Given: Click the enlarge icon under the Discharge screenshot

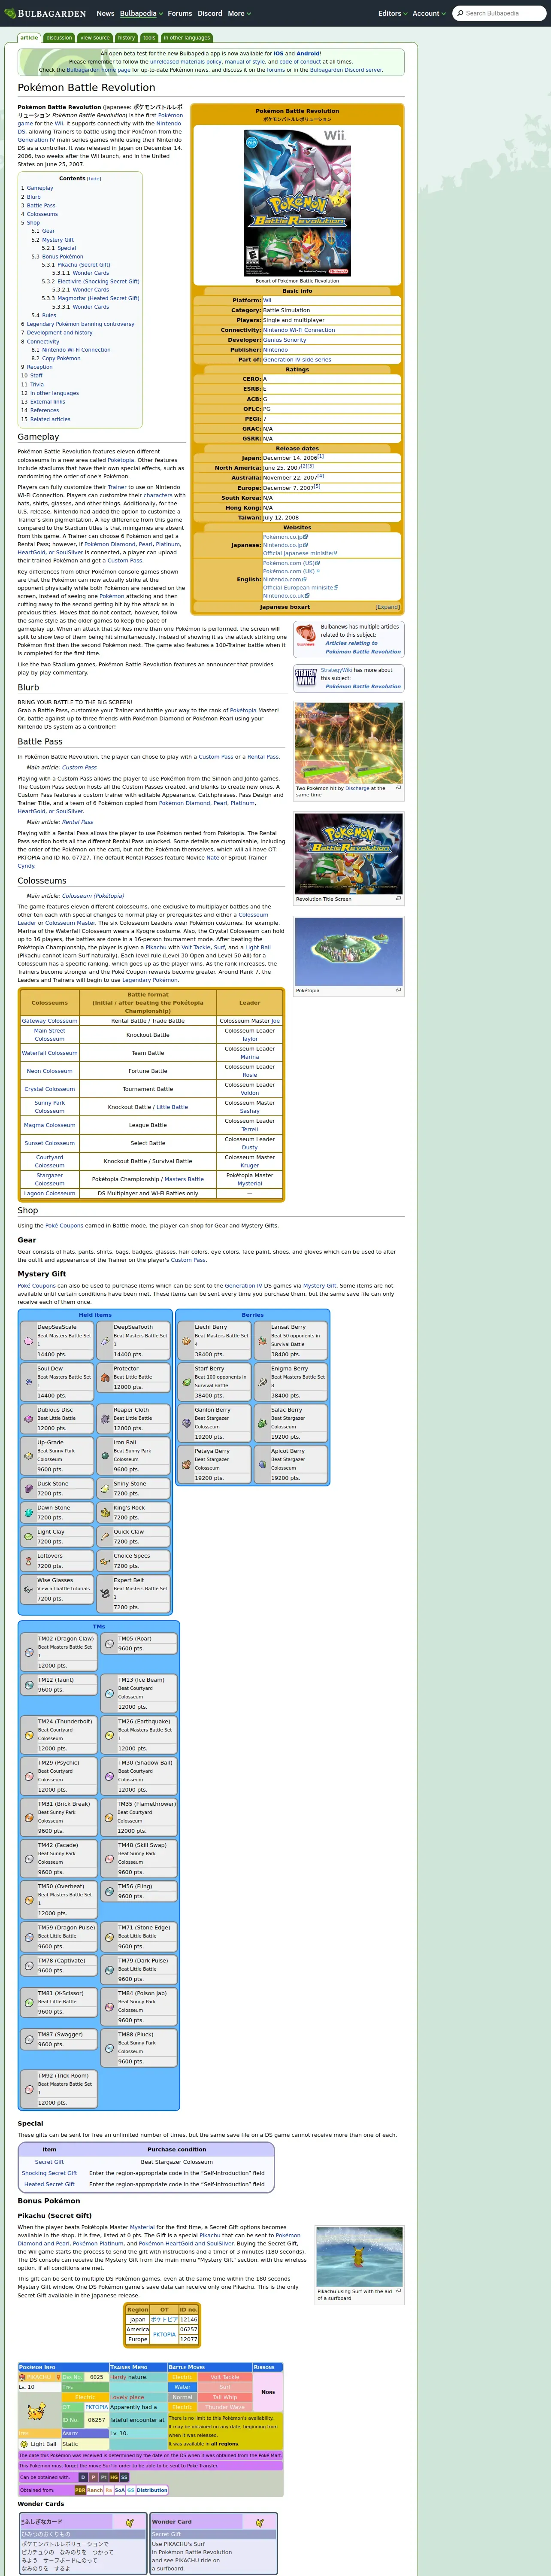Looking at the screenshot, I should [x=398, y=787].
